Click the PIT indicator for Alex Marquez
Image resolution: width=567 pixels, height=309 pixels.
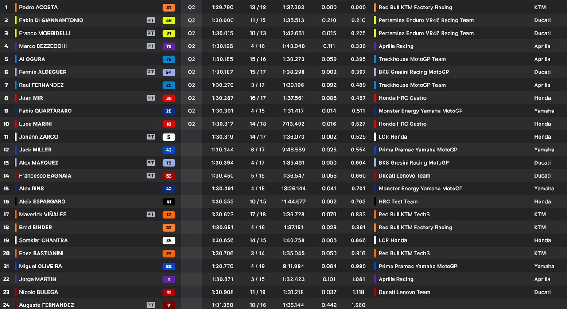[151, 163]
